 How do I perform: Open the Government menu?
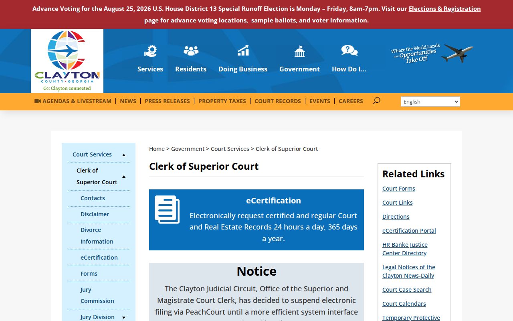299,69
